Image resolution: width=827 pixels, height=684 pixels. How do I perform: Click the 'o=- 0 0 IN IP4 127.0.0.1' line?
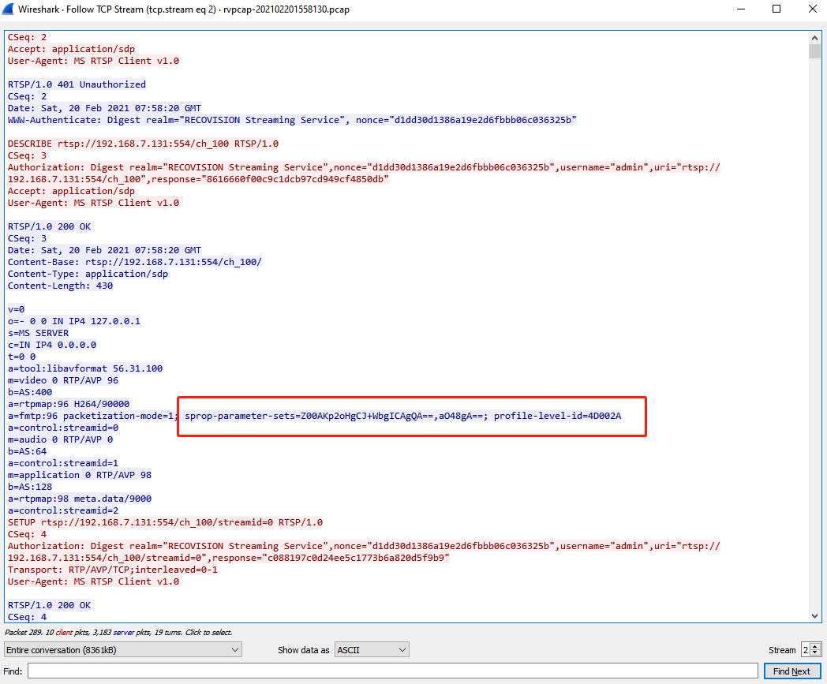74,321
